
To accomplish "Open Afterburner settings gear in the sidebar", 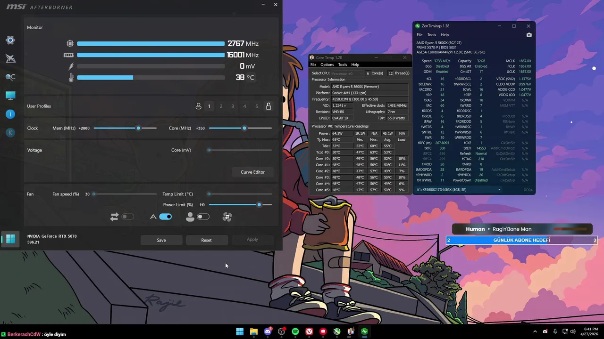I will click(x=10, y=40).
